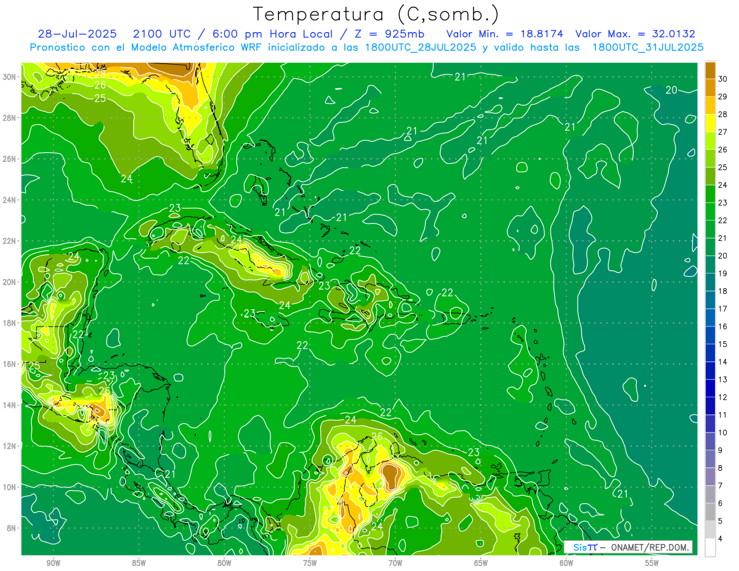739x571 pixels.
Task: Click the colorbar scale label '13'
Action: point(723,379)
